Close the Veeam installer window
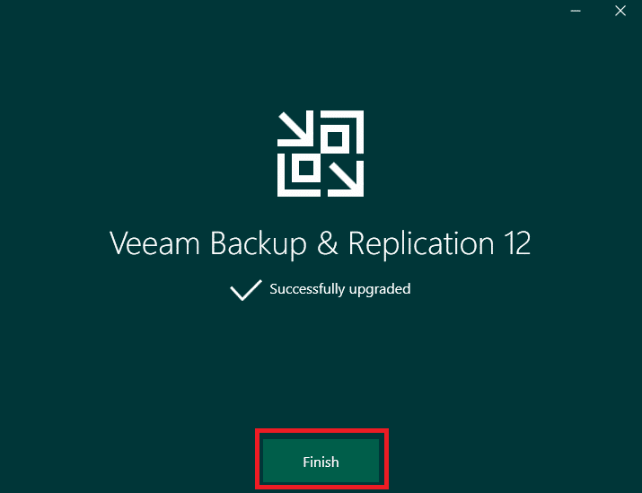The height and width of the screenshot is (493, 642). click(x=620, y=11)
